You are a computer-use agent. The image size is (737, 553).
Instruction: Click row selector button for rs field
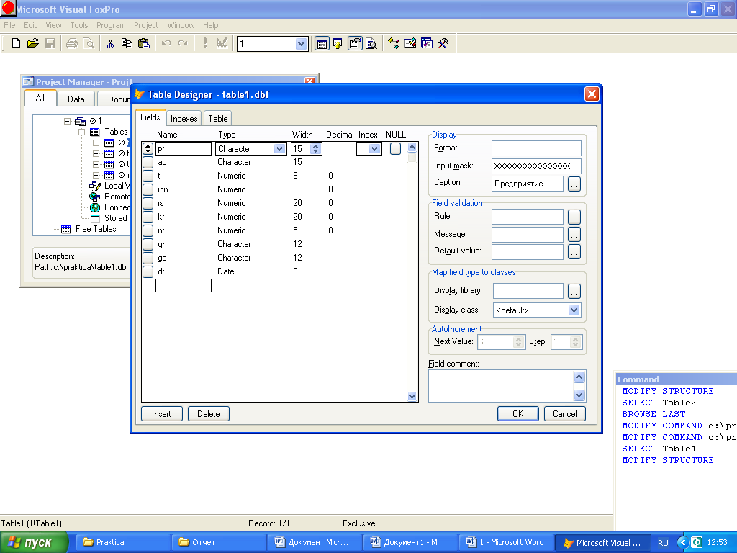[x=148, y=203]
